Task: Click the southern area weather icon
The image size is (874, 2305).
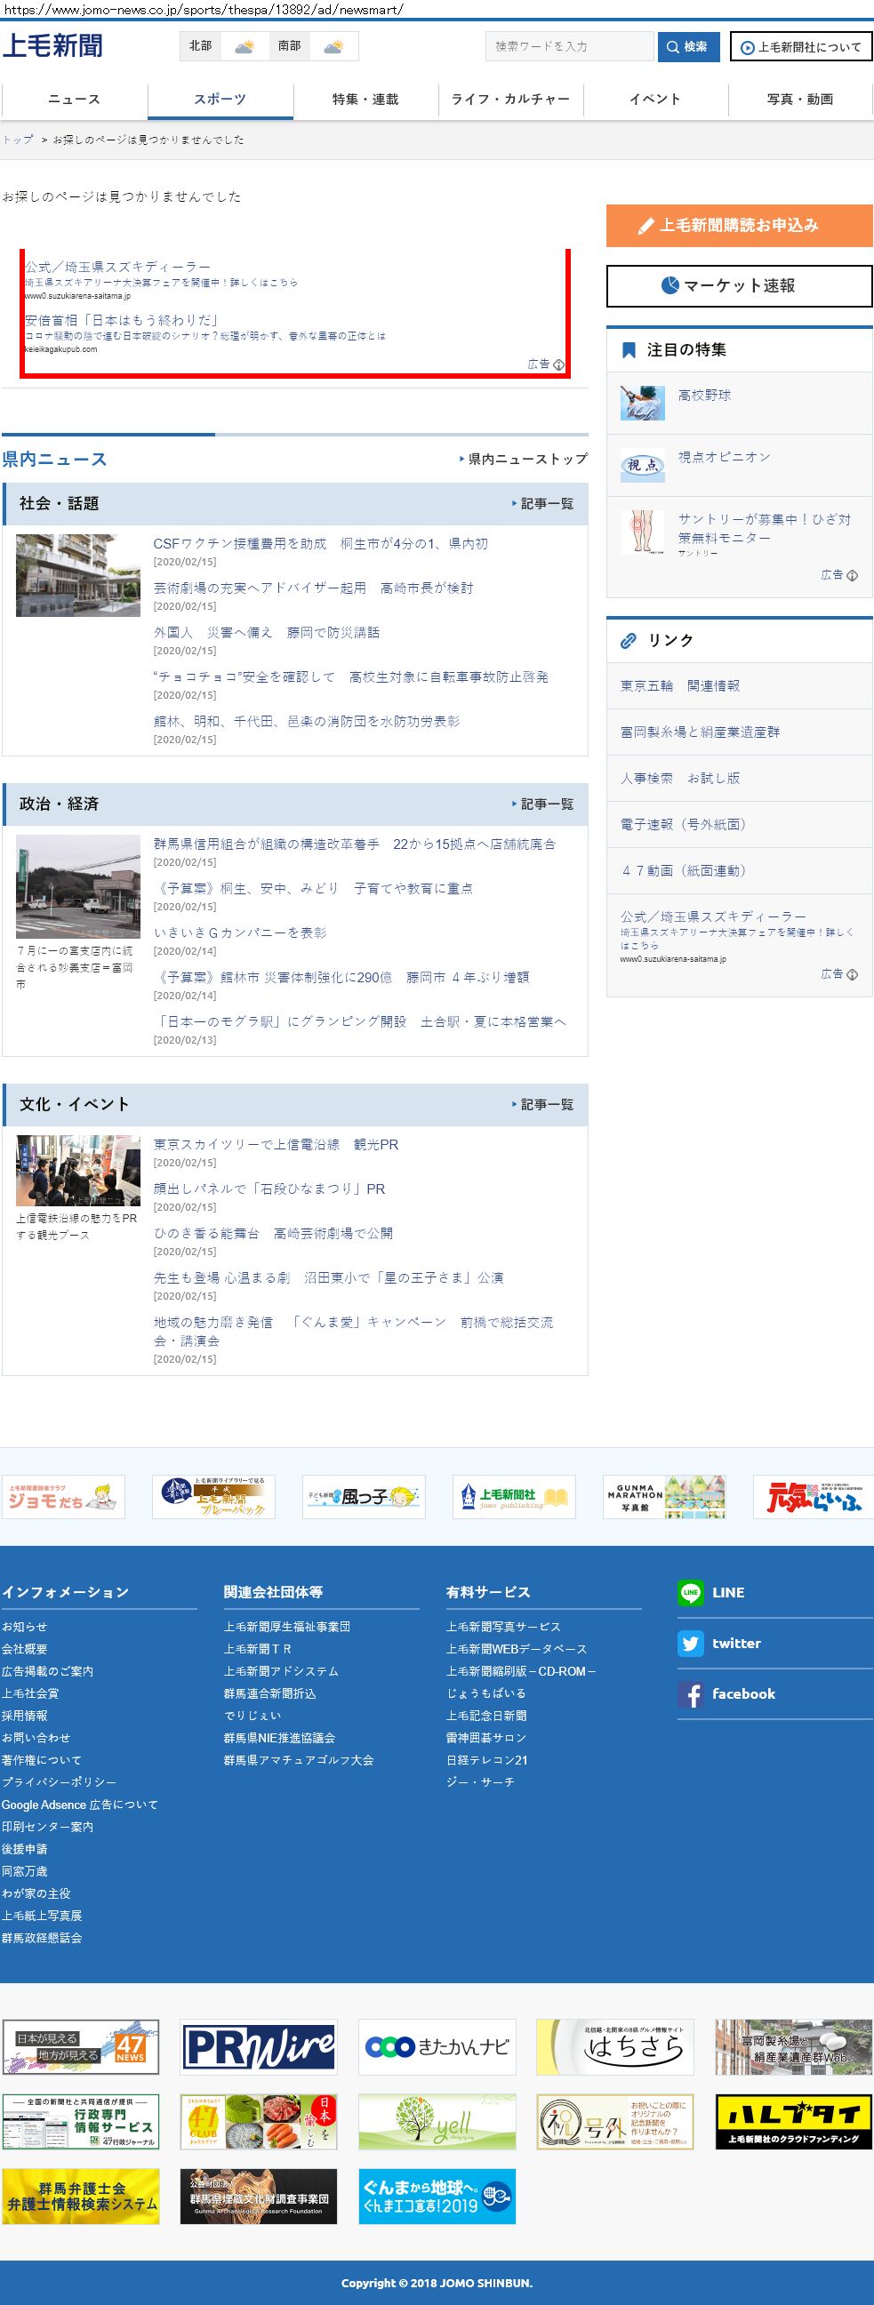Action: click(x=333, y=46)
